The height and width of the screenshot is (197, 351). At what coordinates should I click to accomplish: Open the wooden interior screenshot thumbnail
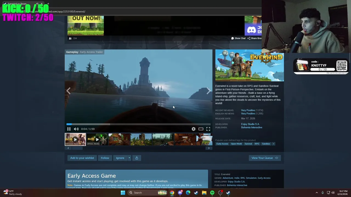(x=185, y=139)
